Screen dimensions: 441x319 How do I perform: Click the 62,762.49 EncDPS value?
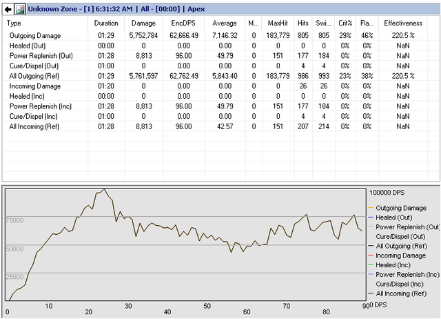pyautogui.click(x=184, y=76)
